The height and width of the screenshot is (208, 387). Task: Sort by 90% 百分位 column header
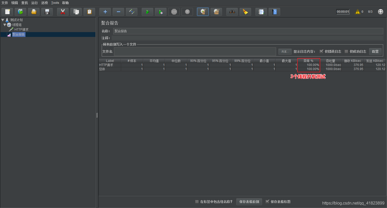point(198,61)
